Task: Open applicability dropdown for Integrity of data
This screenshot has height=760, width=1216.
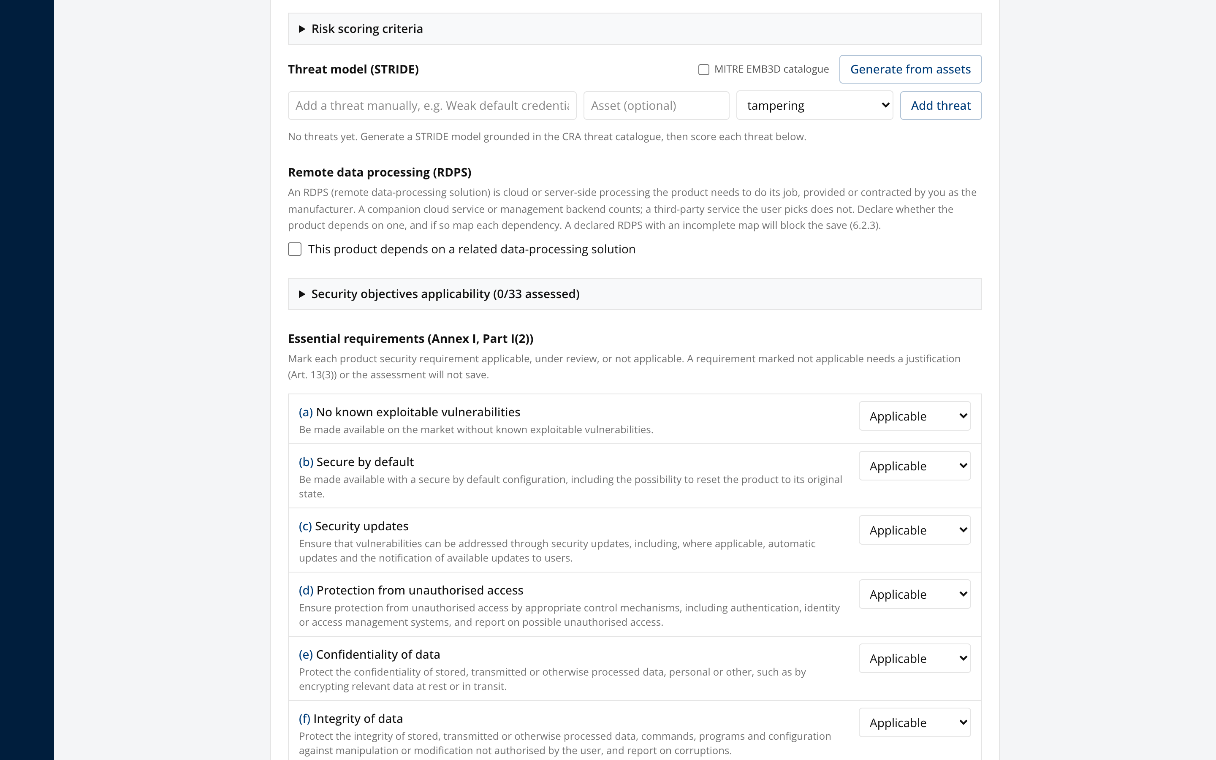Action: [x=915, y=723]
